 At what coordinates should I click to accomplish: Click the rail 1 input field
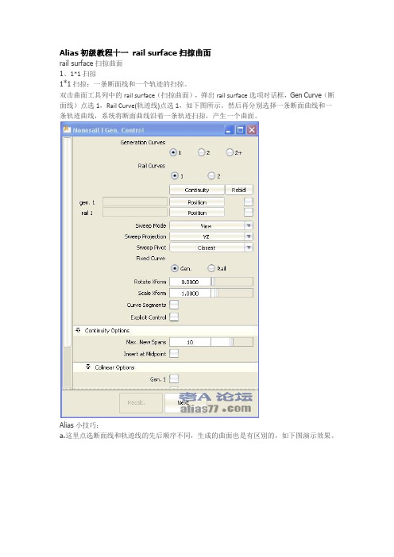coord(135,213)
